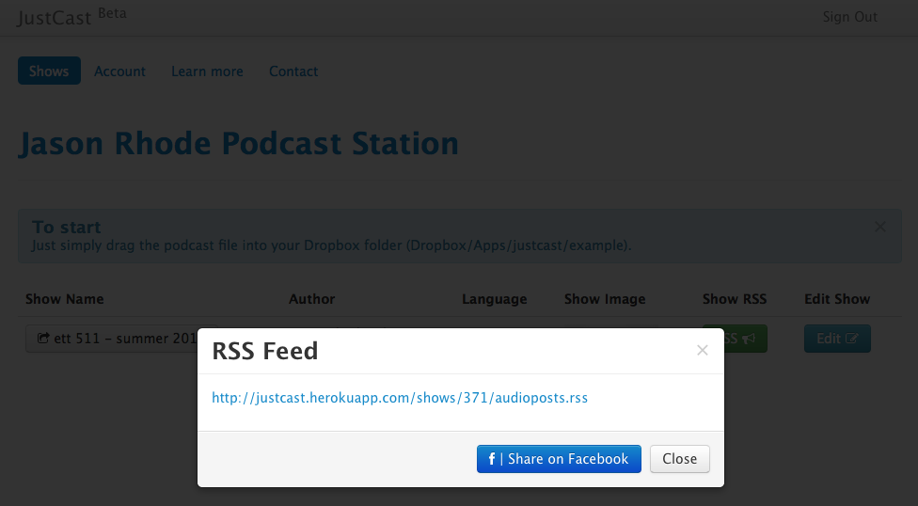Click the Author column header
Viewport: 918px width, 506px height.
pyautogui.click(x=312, y=299)
